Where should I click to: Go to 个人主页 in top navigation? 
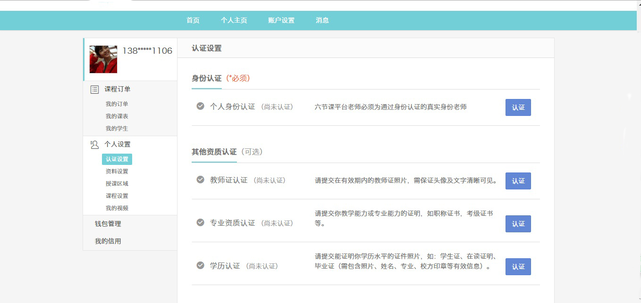(234, 20)
